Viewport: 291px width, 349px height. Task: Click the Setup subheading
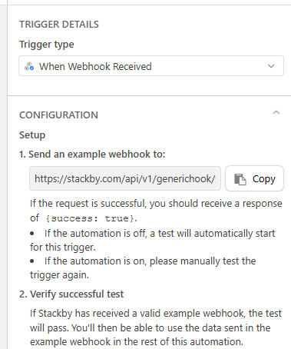click(x=32, y=135)
